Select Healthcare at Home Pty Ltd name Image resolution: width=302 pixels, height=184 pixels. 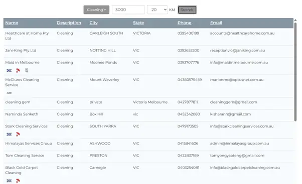[x=27, y=35]
